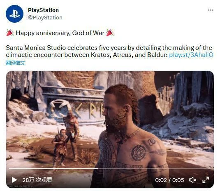Expand the video to fullscreen

coord(206,180)
